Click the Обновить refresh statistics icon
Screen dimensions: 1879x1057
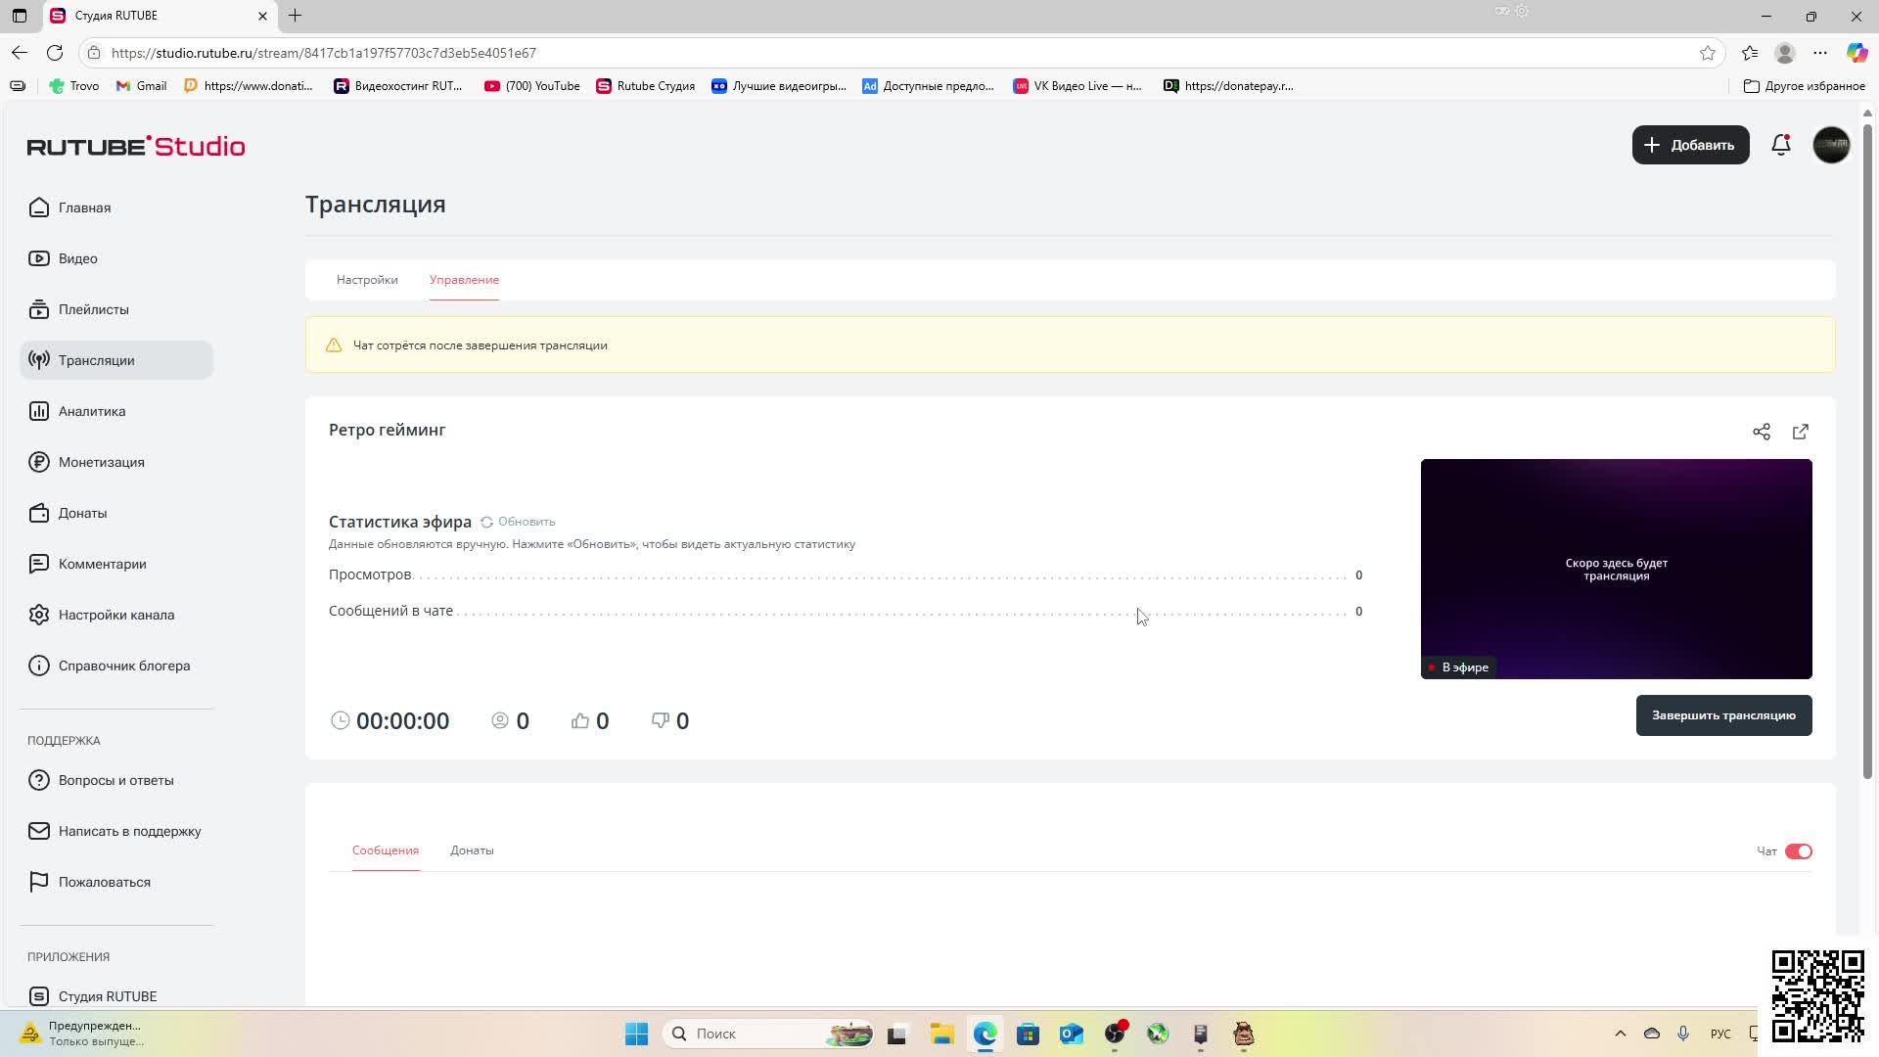tap(486, 522)
